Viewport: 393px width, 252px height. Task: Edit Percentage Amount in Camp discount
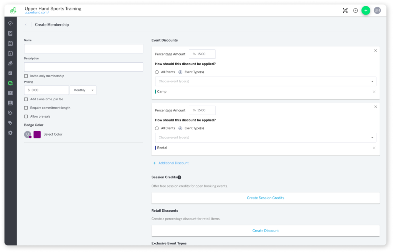(x=202, y=54)
